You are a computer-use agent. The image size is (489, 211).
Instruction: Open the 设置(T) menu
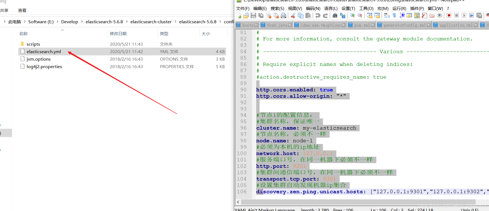[348, 9]
